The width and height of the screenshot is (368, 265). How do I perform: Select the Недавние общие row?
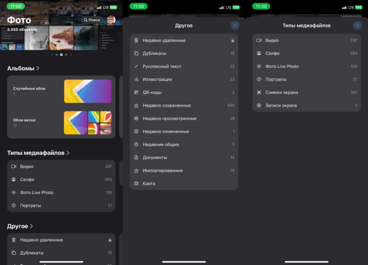coord(184,144)
